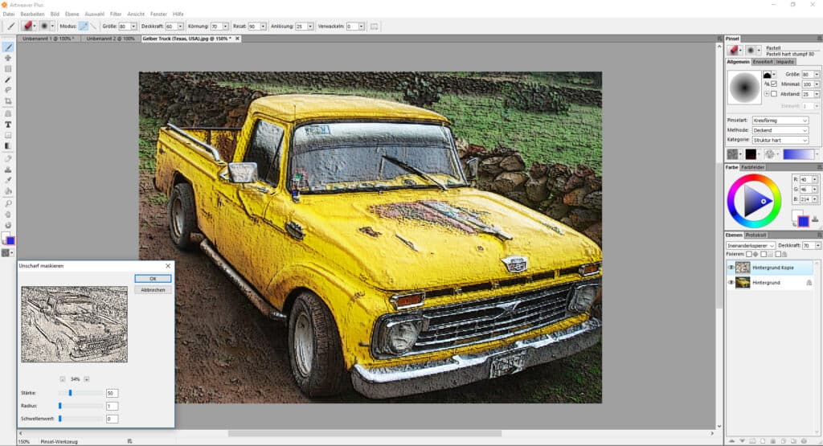The height and width of the screenshot is (446, 823).
Task: Switch to the Erweitert brush tab
Action: pos(763,62)
